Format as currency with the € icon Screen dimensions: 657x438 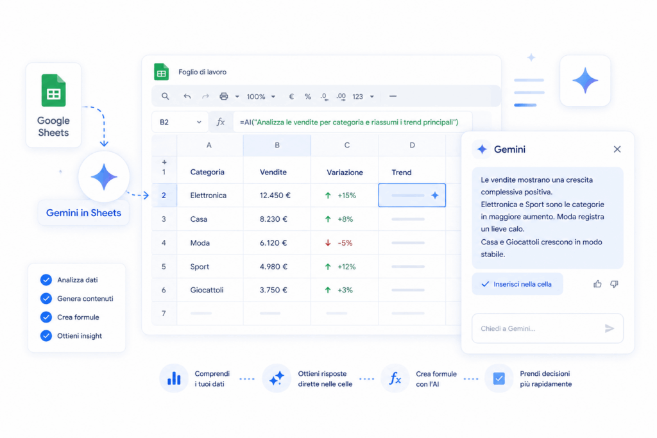click(x=291, y=97)
